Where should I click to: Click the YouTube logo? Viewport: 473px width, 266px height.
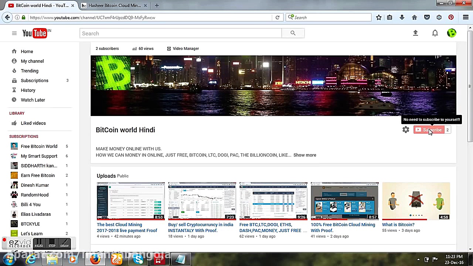34,33
